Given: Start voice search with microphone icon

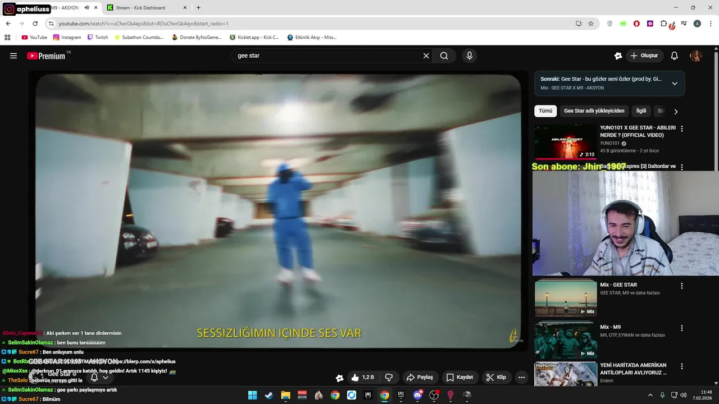Looking at the screenshot, I should click(x=470, y=56).
